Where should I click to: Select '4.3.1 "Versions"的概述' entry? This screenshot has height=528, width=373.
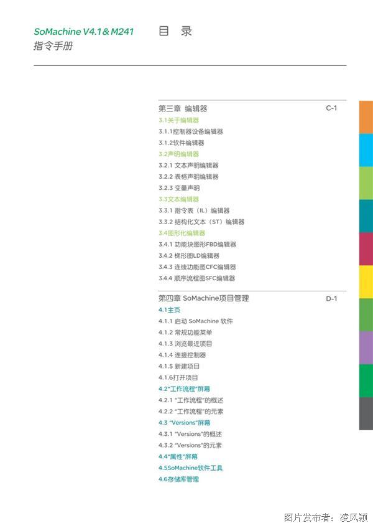pos(190,434)
